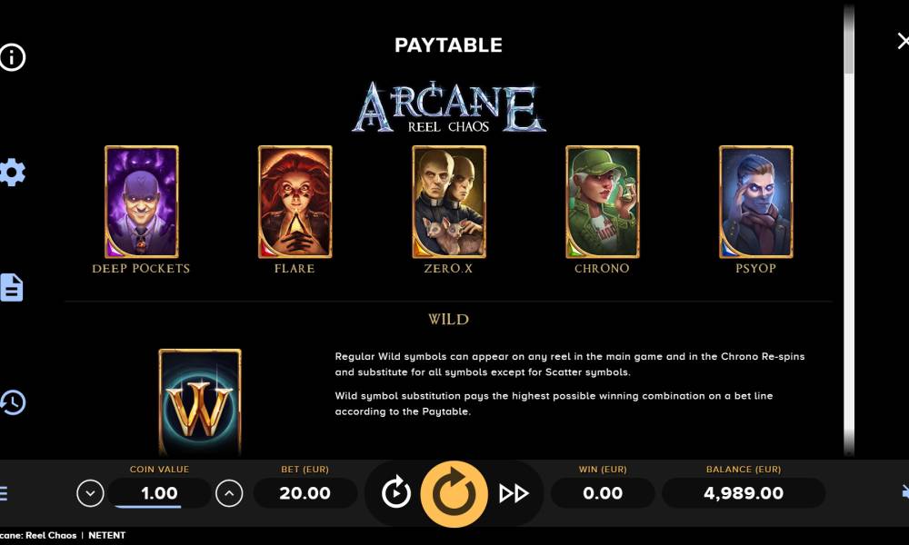Open the autoplay button
Image resolution: width=909 pixels, height=545 pixels.
396,493
